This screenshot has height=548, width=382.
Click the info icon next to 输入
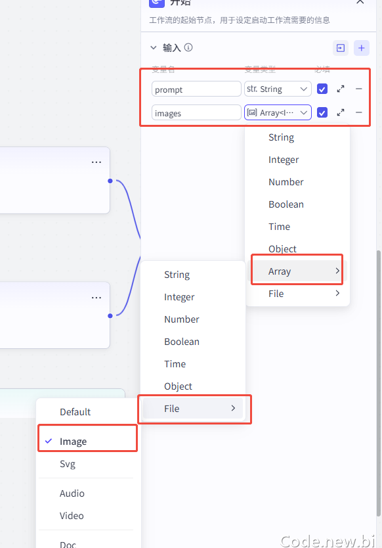[x=188, y=47]
